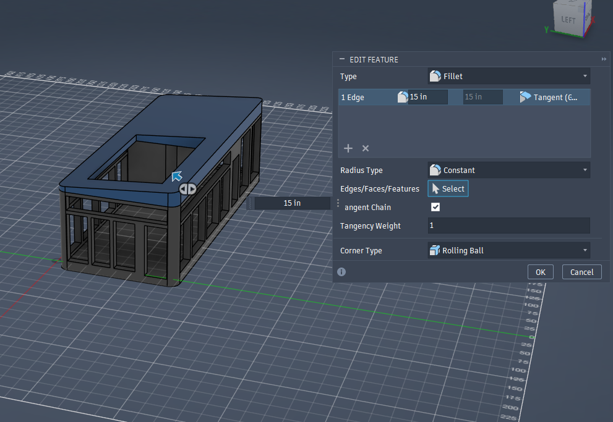Click the Select button for Edges/Faces/Features
Viewport: 613px width, 422px height.
tap(448, 188)
